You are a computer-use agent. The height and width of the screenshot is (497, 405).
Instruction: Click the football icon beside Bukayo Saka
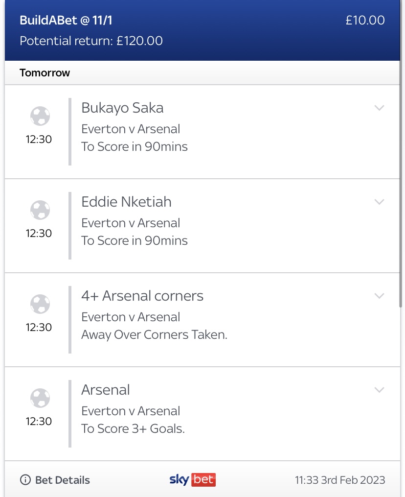pos(40,116)
